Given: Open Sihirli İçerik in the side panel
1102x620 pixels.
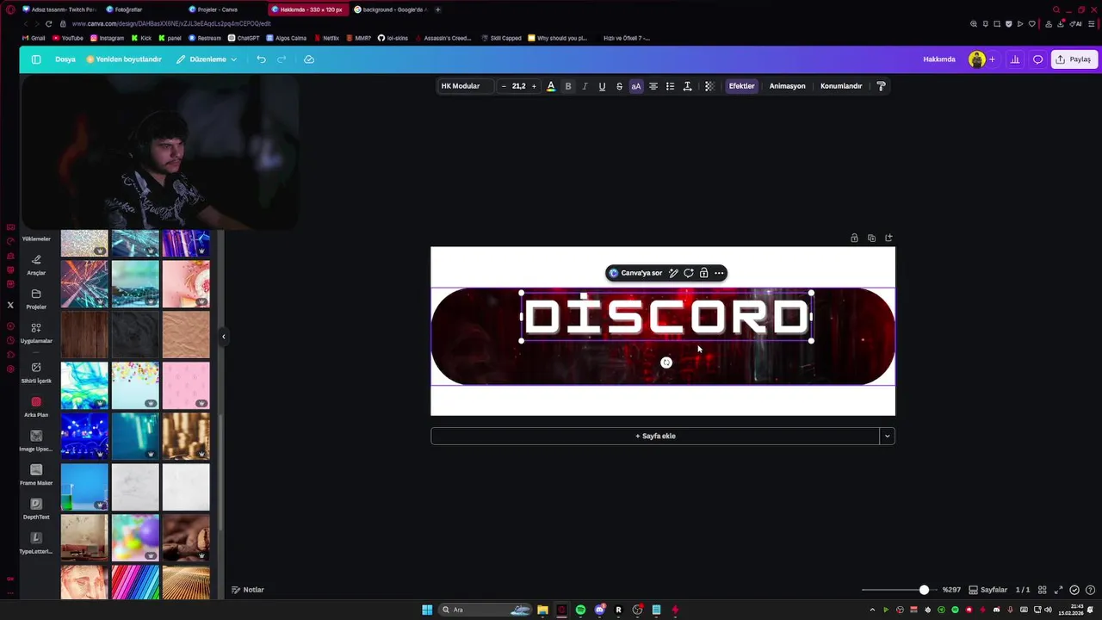Looking at the screenshot, I should coord(36,373).
